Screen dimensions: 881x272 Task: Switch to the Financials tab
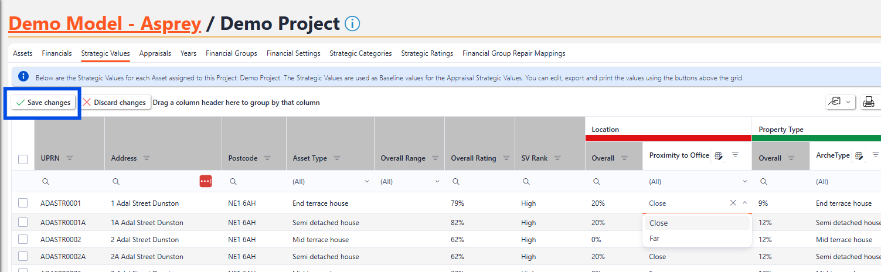(57, 53)
